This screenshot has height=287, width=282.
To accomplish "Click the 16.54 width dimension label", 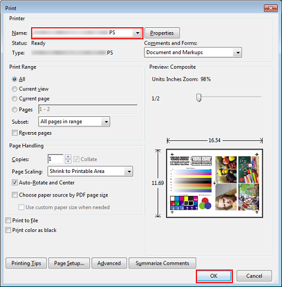I will tap(214, 140).
